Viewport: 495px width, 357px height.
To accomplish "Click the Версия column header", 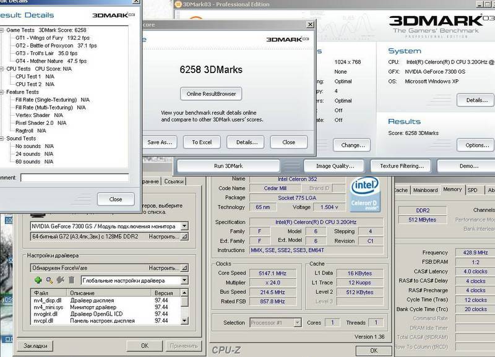I will [x=165, y=293].
